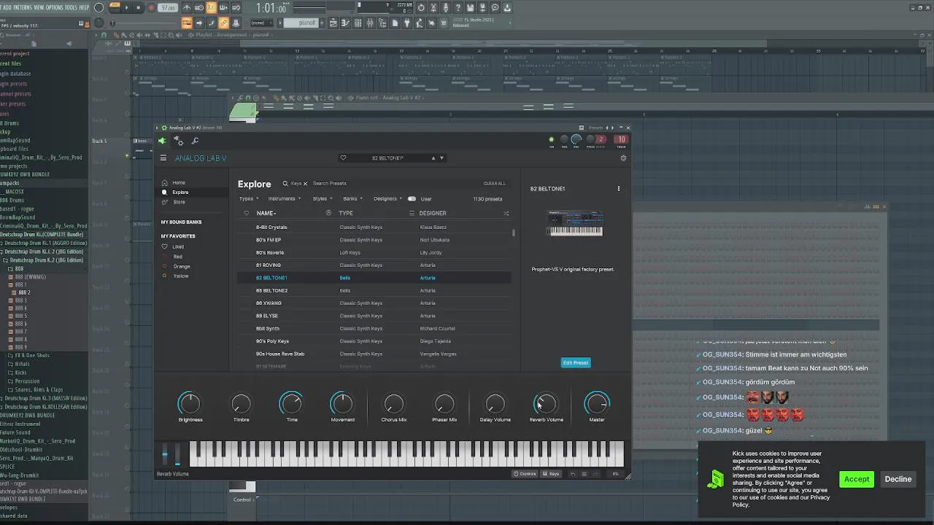Open Analog Lab V settings gear
This screenshot has height=525, width=934.
coord(623,158)
